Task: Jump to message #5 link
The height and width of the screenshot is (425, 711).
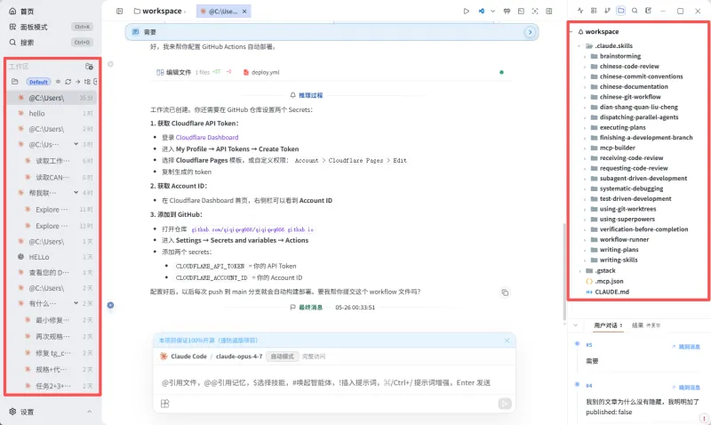Action: (685, 347)
